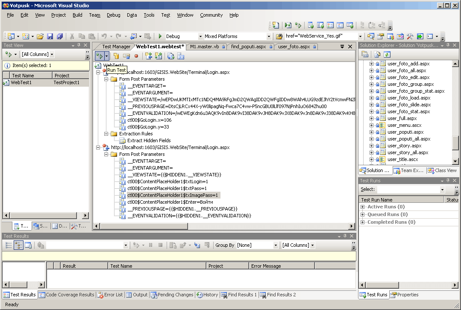Click Set Credentials icon in web test toolbar

pyautogui.click(x=126, y=56)
